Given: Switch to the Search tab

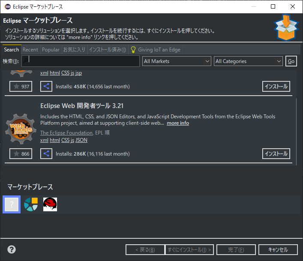Looking at the screenshot, I should point(12,50).
